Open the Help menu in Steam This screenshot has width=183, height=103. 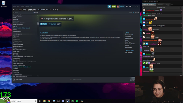pos(31,6)
